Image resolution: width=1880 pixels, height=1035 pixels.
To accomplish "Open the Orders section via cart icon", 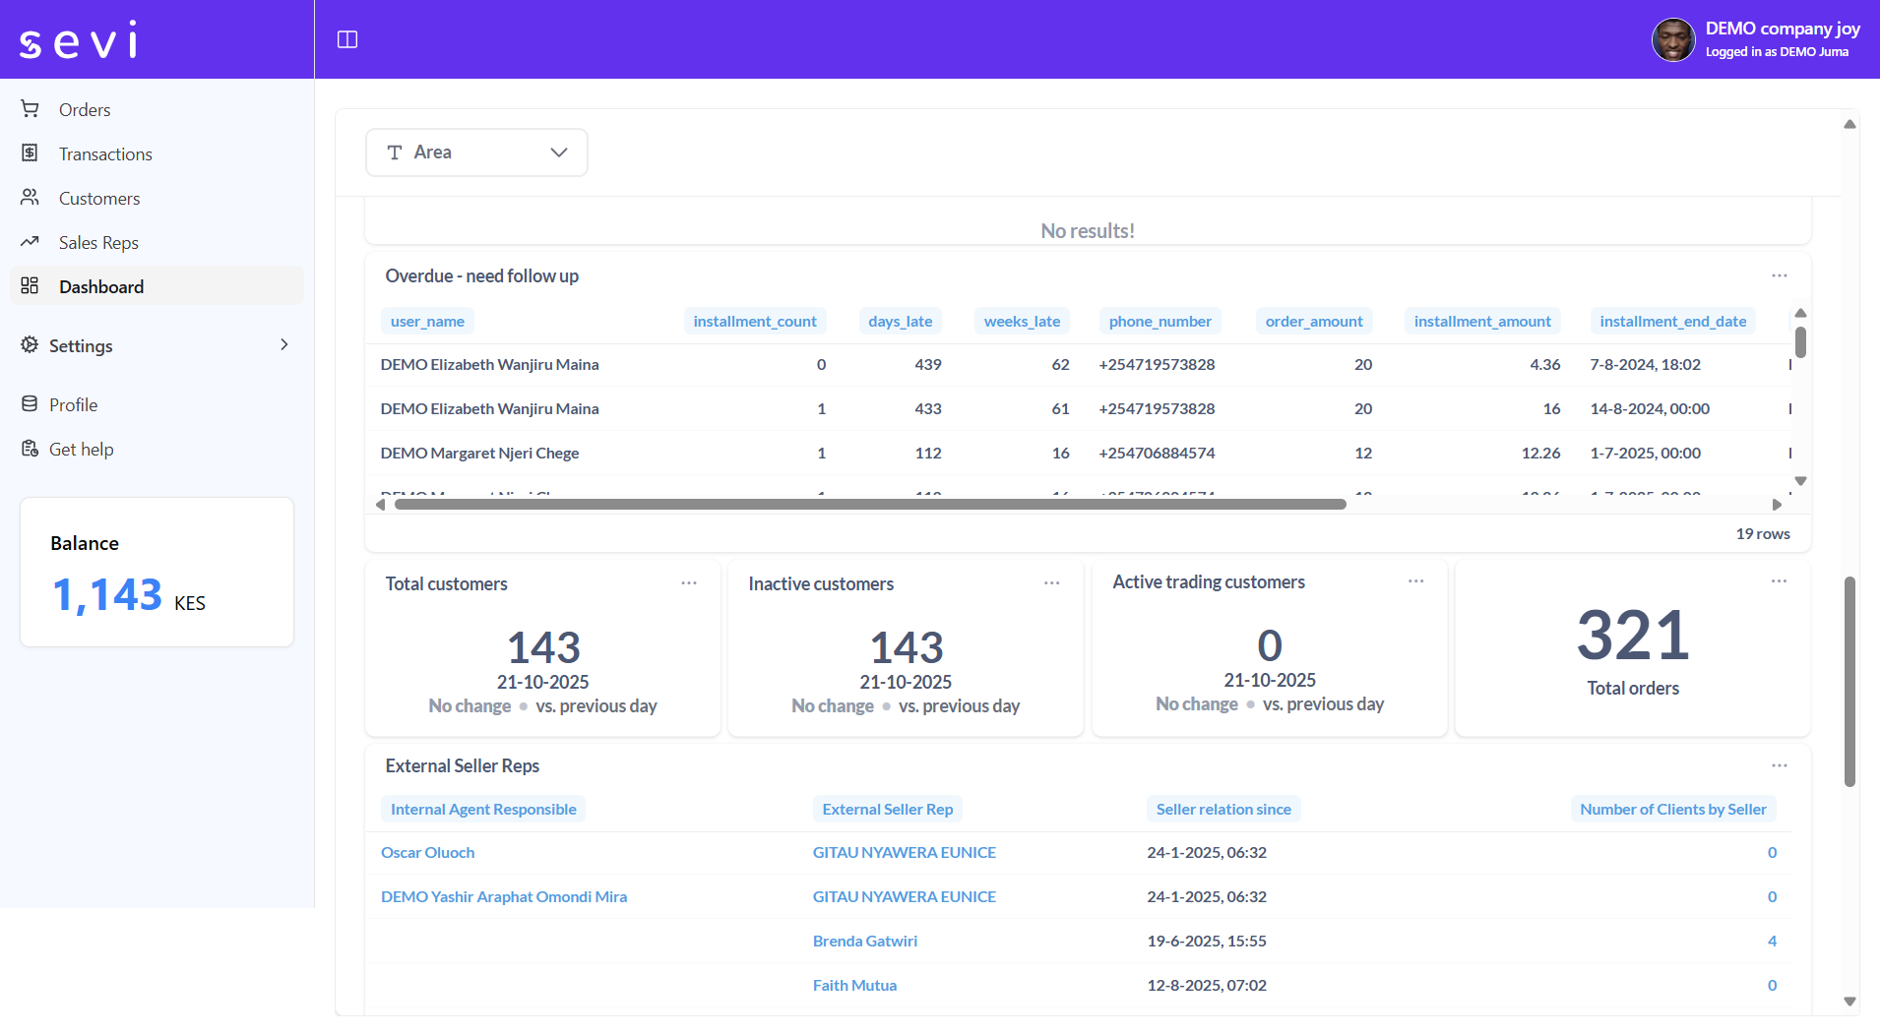I will tap(31, 108).
